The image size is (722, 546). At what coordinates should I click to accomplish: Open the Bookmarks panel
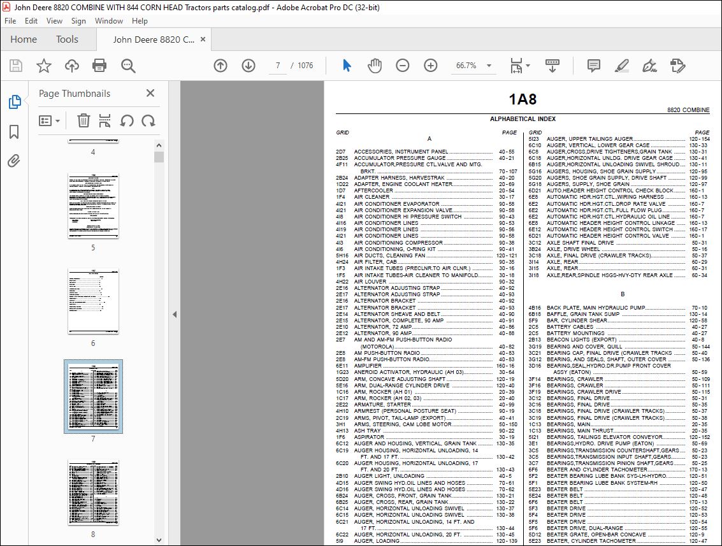click(x=14, y=132)
